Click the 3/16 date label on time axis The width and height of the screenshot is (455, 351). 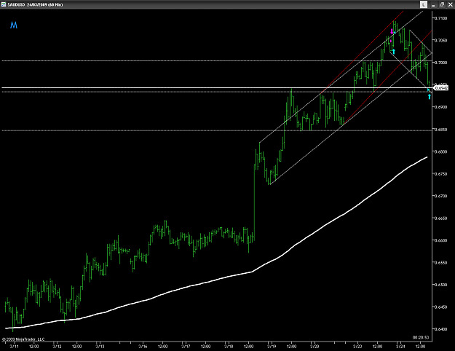click(143, 347)
